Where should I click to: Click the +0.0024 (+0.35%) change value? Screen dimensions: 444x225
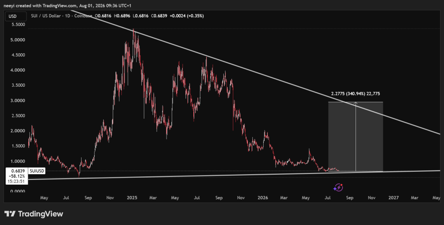[186, 16]
